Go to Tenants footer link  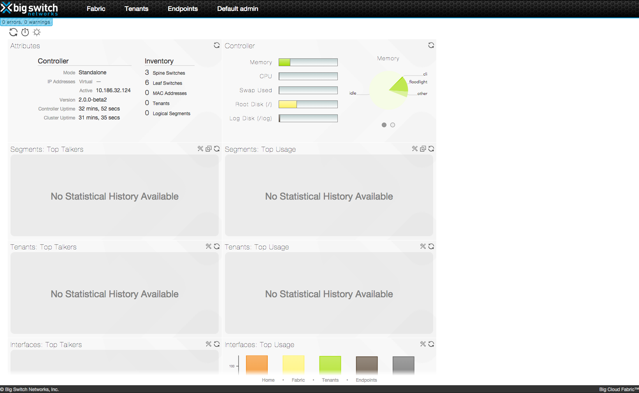click(x=330, y=380)
